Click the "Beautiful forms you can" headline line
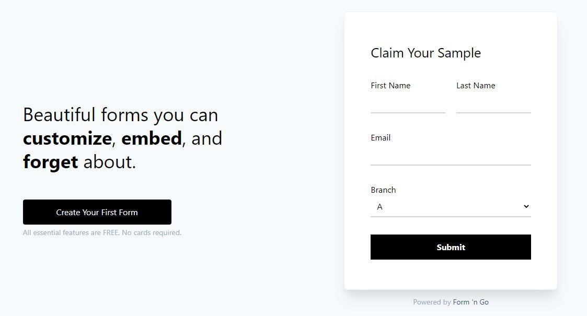 121,115
